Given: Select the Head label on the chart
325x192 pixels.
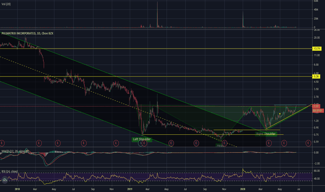Looking at the screenshot, I should tap(220, 145).
